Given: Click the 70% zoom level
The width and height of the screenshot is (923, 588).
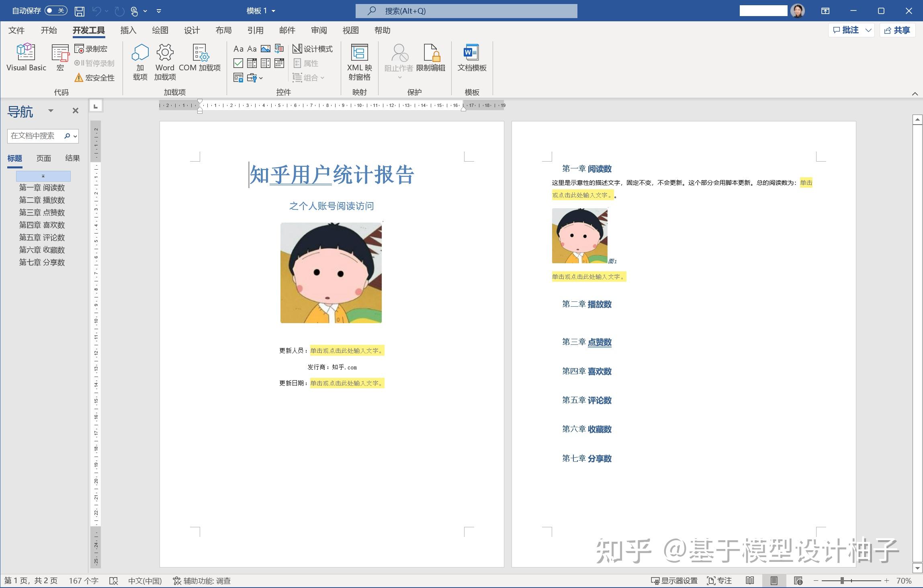Looking at the screenshot, I should (x=904, y=581).
